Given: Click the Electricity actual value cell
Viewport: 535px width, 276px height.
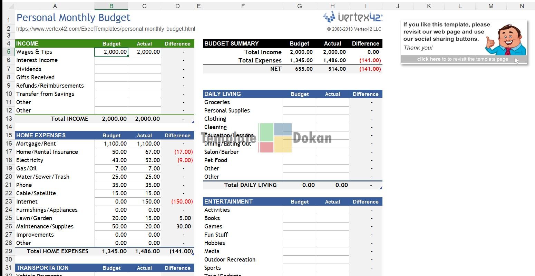Looking at the screenshot, I should 144,160.
